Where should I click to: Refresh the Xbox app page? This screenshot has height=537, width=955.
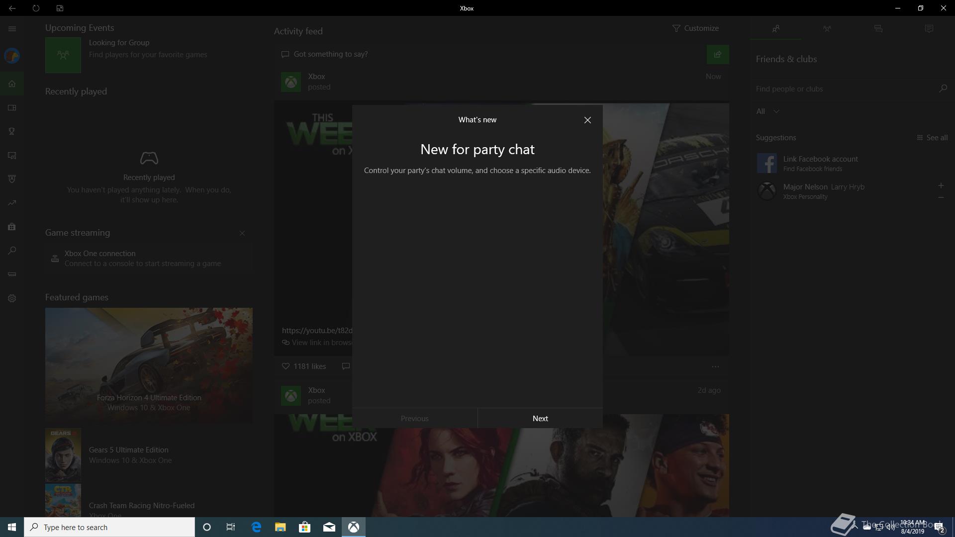[x=36, y=8]
